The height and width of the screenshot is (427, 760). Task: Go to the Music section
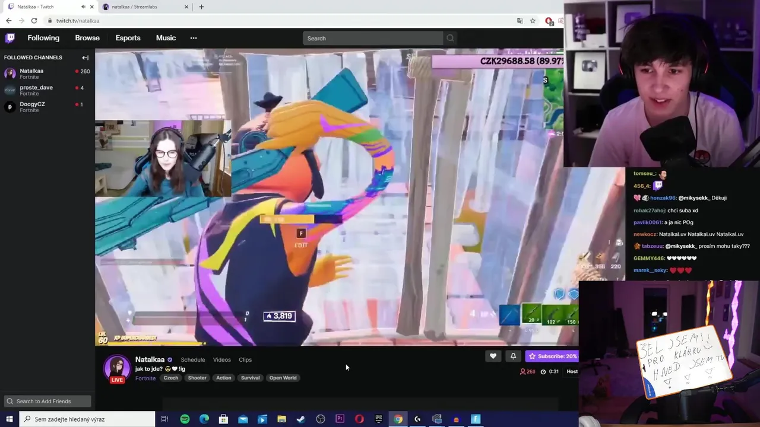pyautogui.click(x=166, y=38)
